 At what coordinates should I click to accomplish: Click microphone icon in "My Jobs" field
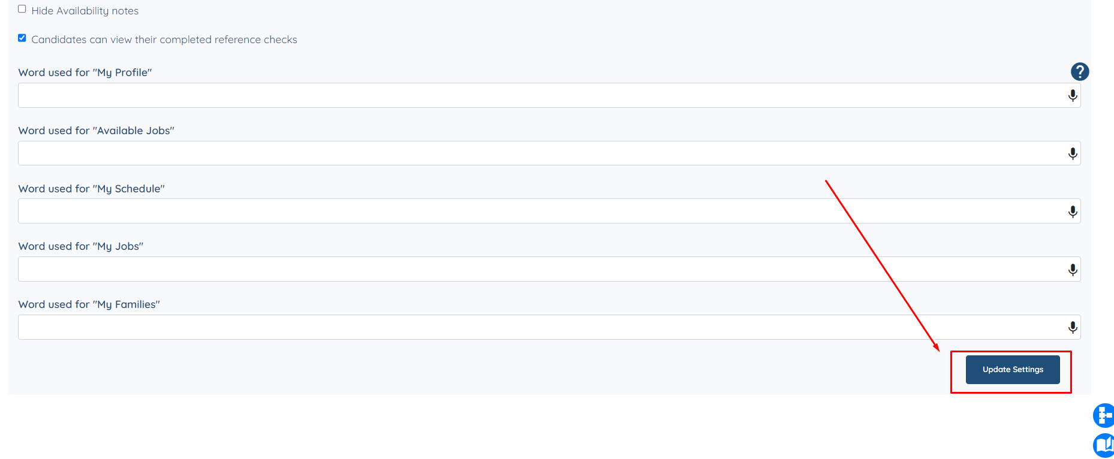(x=1073, y=270)
